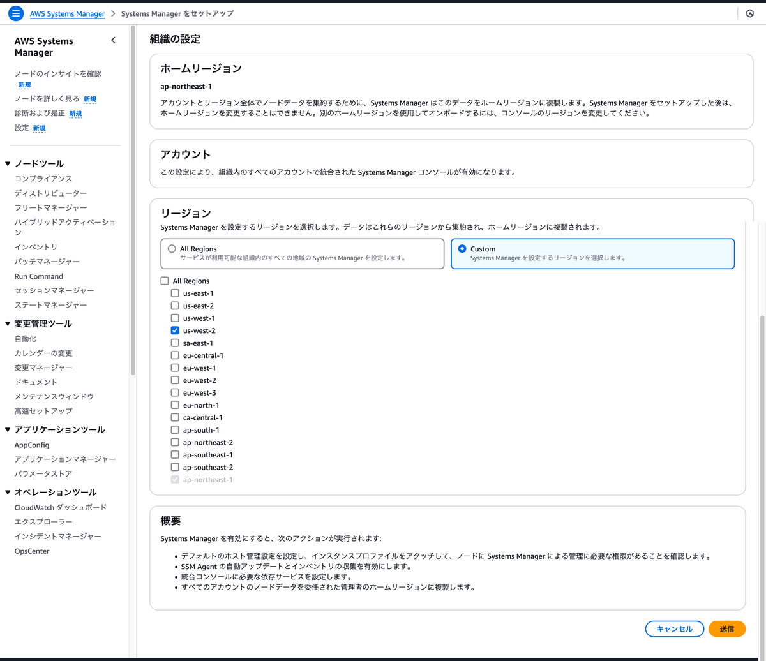Open カレンダーの変更 in the sidebar
The width and height of the screenshot is (766, 661).
[43, 353]
